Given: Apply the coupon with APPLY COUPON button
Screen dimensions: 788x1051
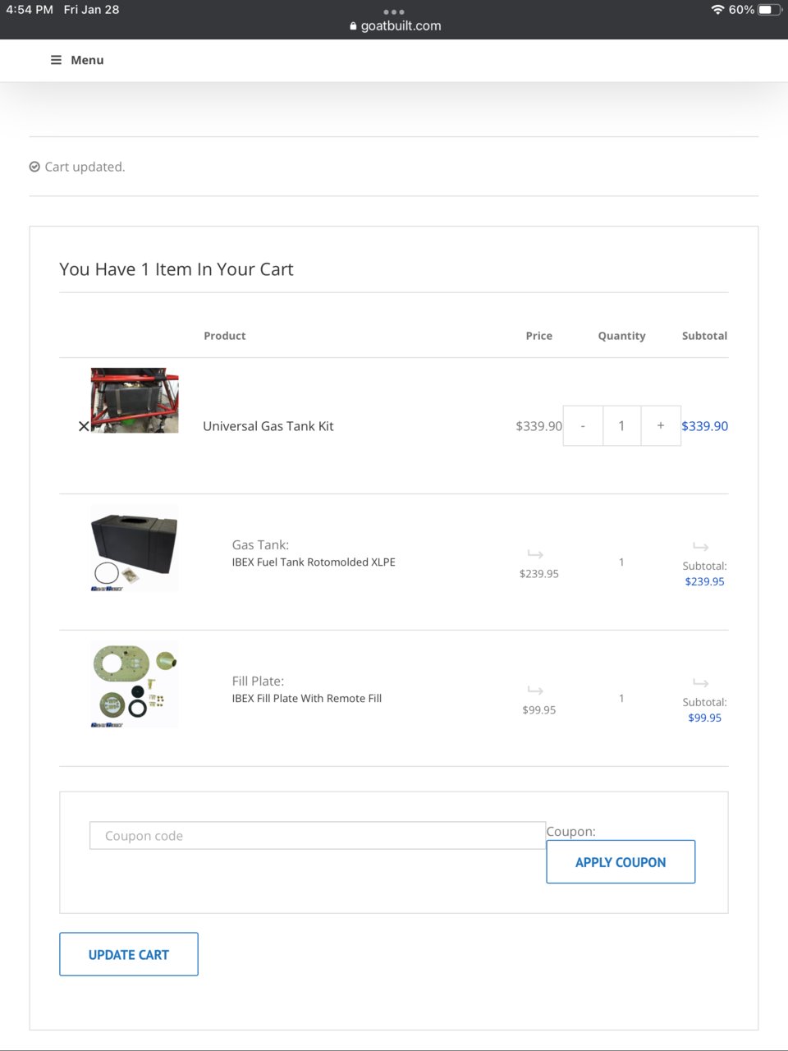Looking at the screenshot, I should (x=621, y=862).
